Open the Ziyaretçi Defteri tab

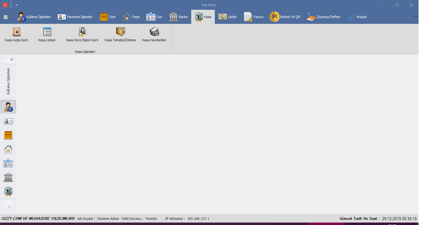324,17
